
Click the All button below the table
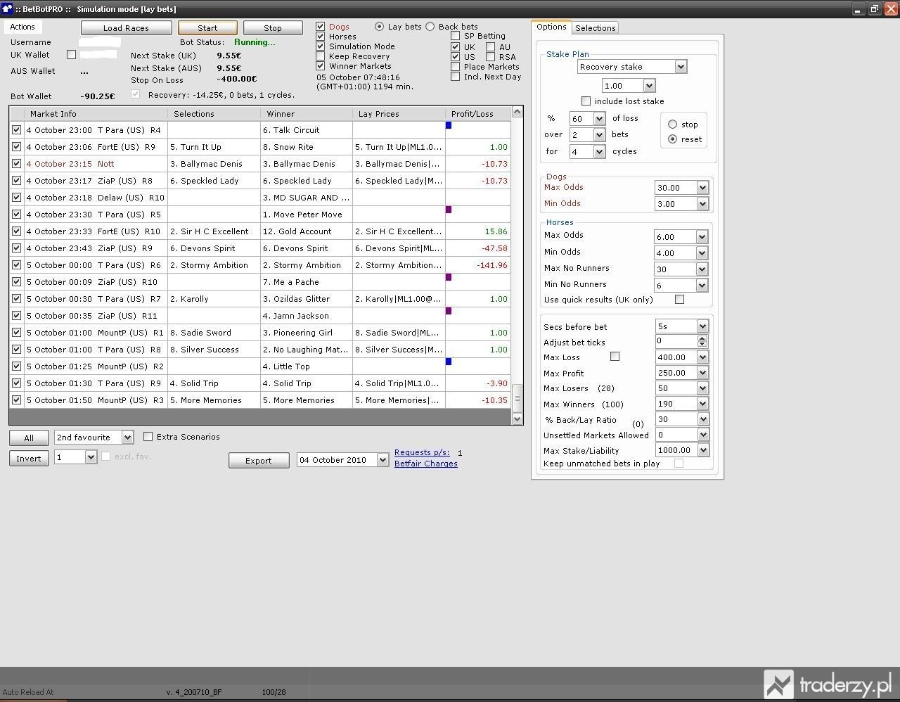point(29,438)
